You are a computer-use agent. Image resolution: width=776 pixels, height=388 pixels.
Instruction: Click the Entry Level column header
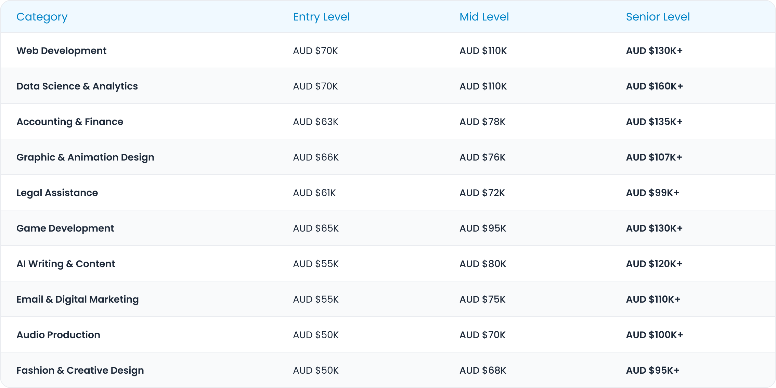point(321,17)
